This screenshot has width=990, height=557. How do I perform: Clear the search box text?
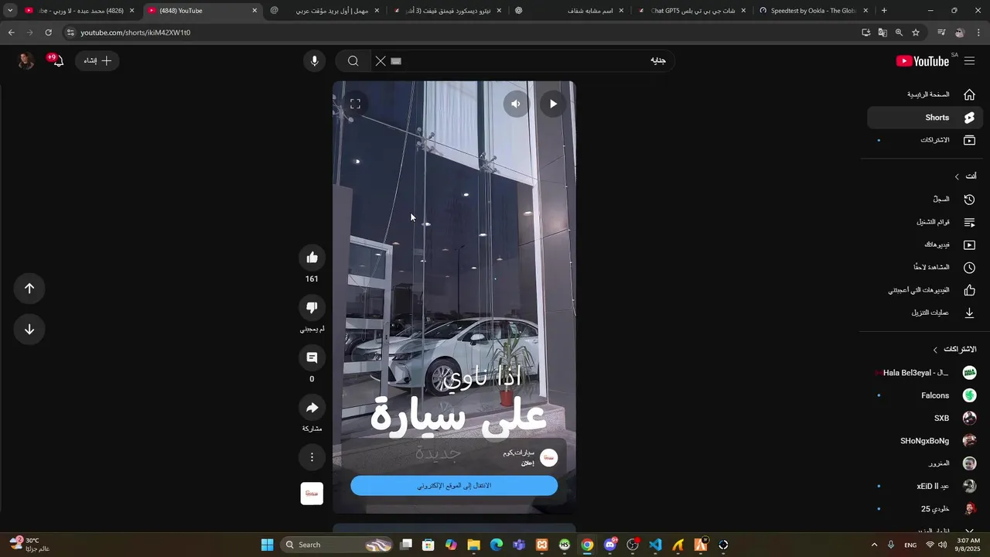click(381, 61)
